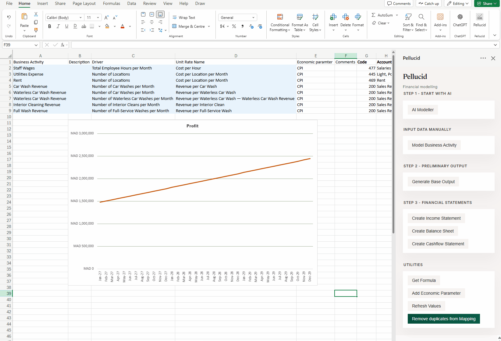
Task: Increase font size with the larger A icon
Action: point(107,18)
